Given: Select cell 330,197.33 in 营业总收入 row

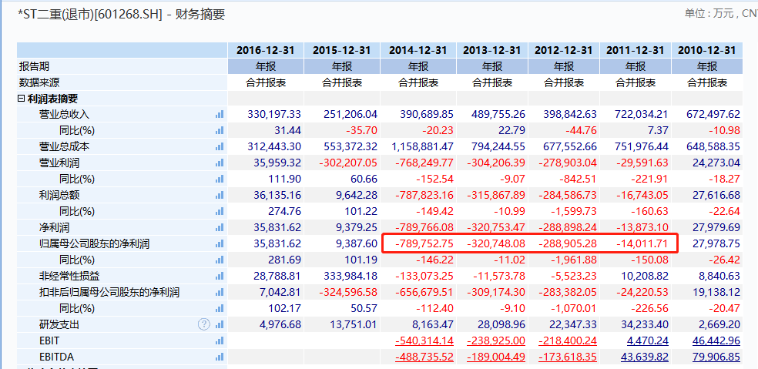Looking at the screenshot, I should 274,114.
